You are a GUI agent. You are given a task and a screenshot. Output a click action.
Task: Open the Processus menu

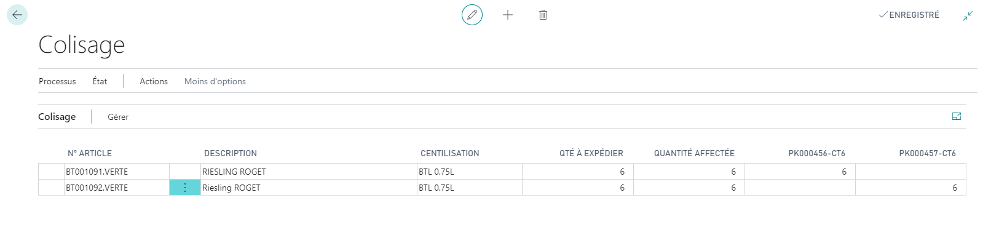point(57,81)
